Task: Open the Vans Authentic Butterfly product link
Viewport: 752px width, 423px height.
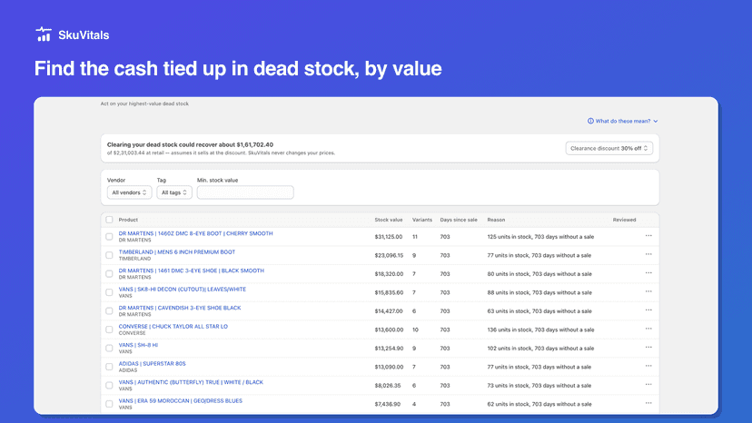Action: 191,382
